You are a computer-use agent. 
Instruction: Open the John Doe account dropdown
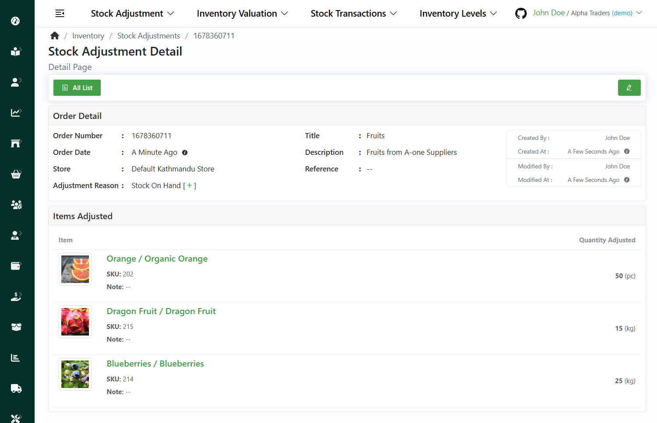pyautogui.click(x=587, y=13)
